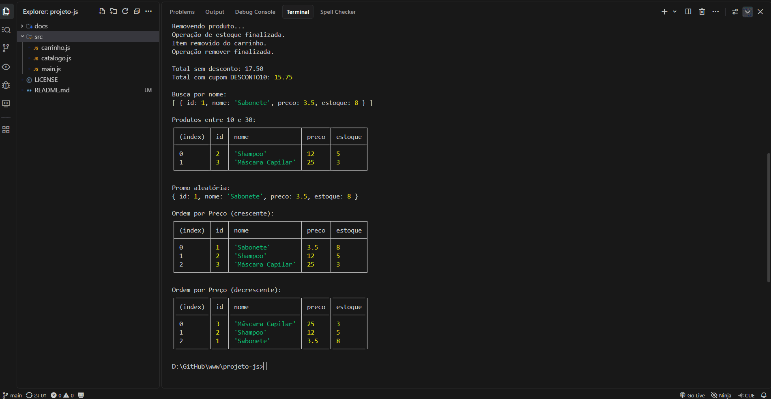The width and height of the screenshot is (771, 399).
Task: Kill terminal with the trash icon
Action: tap(702, 12)
